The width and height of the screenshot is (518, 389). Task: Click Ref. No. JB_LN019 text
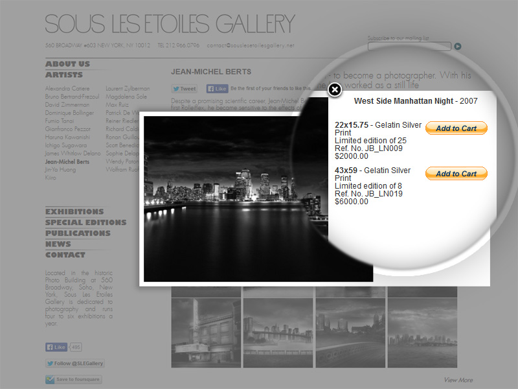368,193
